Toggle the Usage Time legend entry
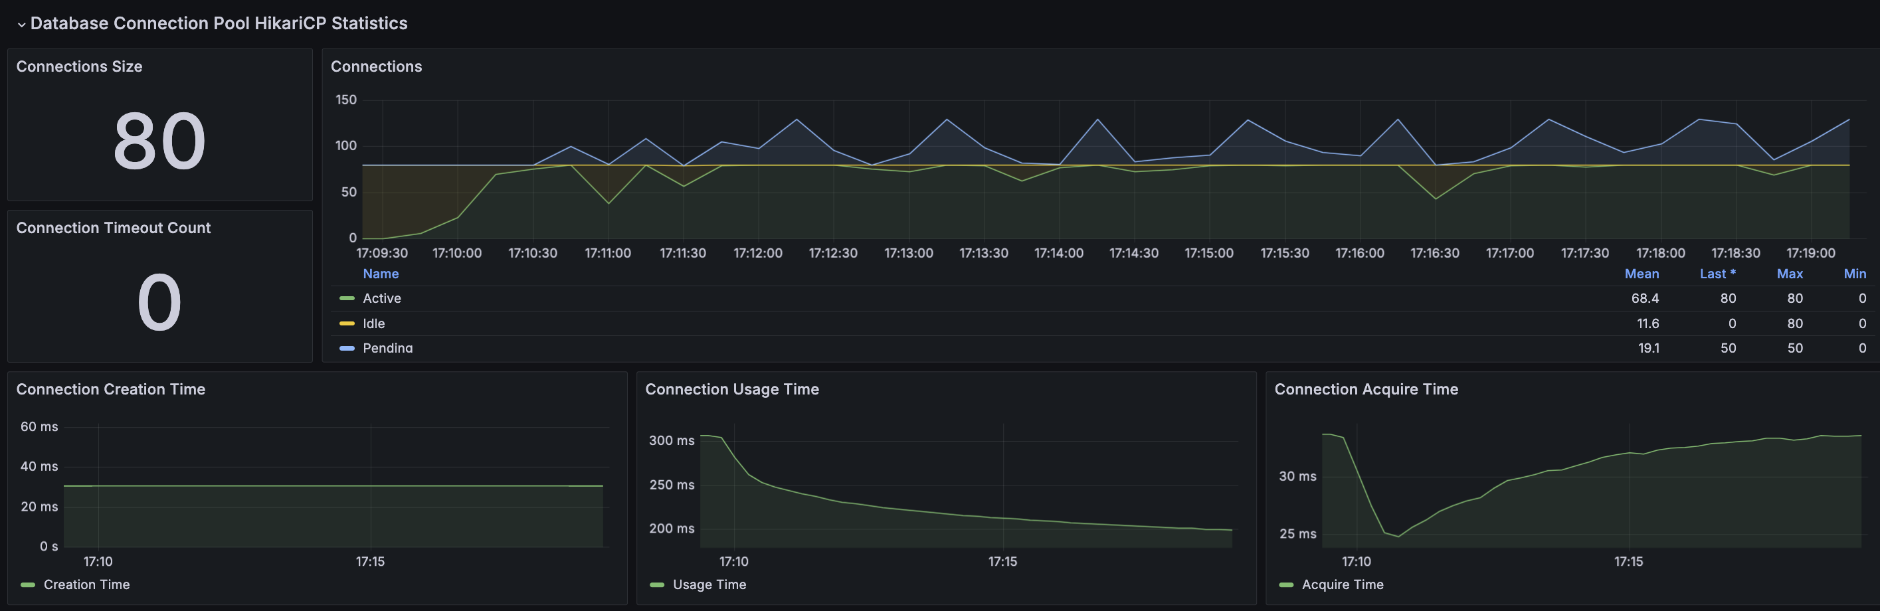This screenshot has height=611, width=1880. point(709,584)
